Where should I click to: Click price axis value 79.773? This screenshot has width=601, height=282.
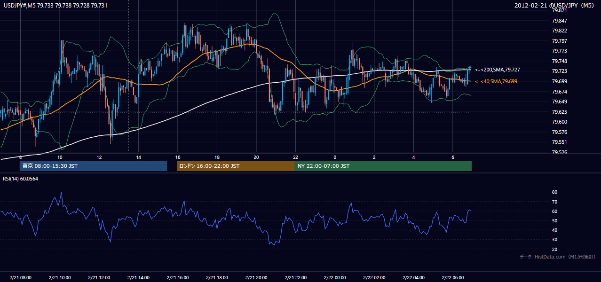pos(560,51)
